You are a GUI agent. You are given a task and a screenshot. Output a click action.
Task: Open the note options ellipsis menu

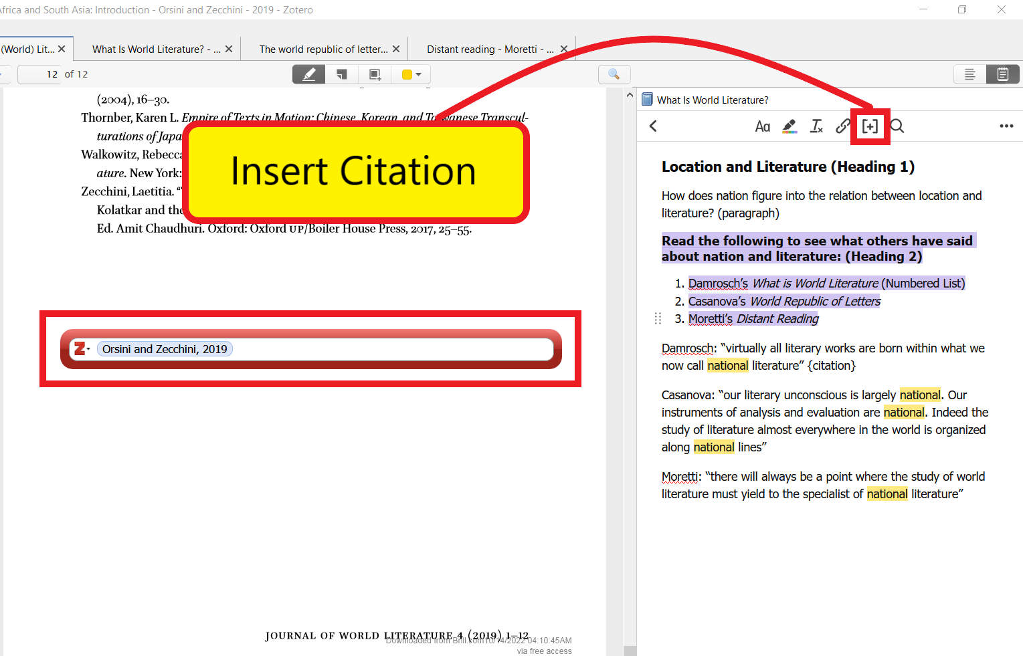click(x=1006, y=126)
